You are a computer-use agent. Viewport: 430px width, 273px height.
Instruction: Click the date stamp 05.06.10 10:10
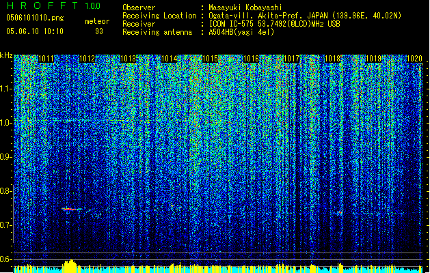click(35, 31)
